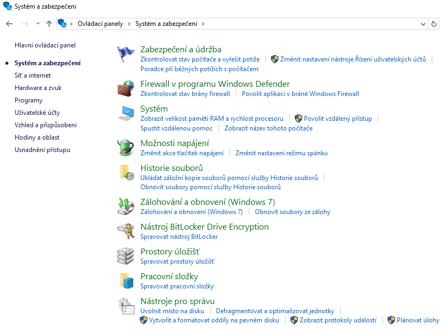The image size is (441, 331).
Task: Click the Prostory úložišť stacked drives icon
Action: click(125, 256)
